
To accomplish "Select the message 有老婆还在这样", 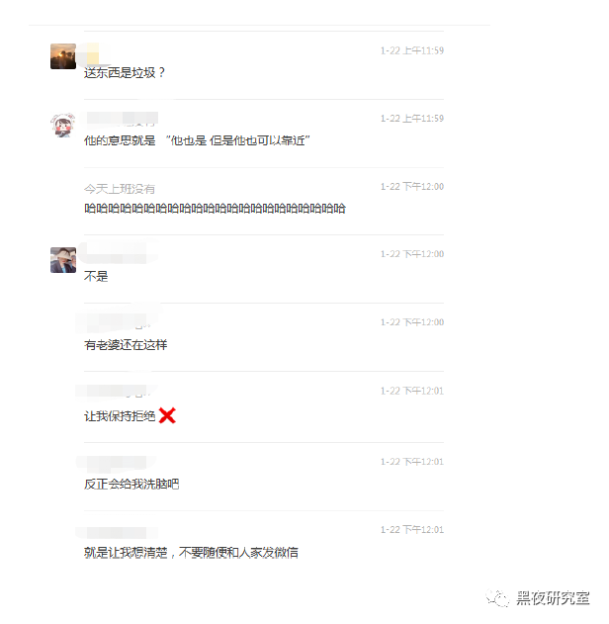I will pyautogui.click(x=126, y=344).
